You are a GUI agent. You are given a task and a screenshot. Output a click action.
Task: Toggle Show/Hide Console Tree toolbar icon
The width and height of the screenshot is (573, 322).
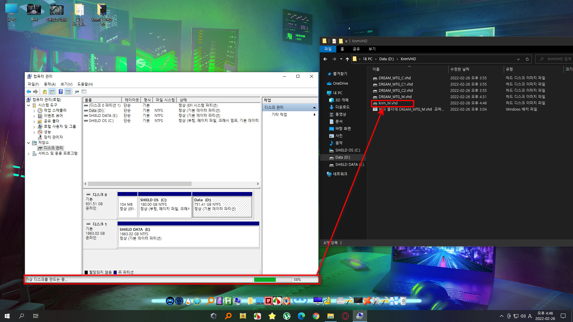(x=52, y=92)
